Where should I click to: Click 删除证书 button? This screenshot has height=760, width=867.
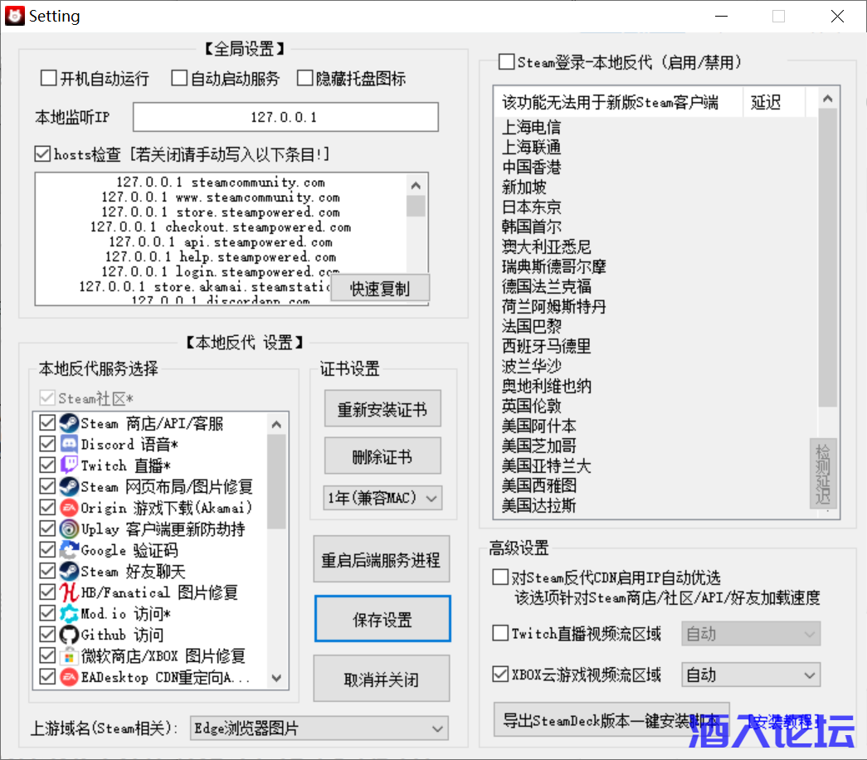382,456
